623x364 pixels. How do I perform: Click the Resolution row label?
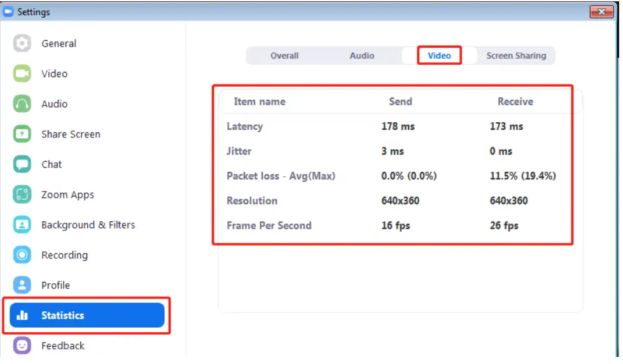point(252,200)
